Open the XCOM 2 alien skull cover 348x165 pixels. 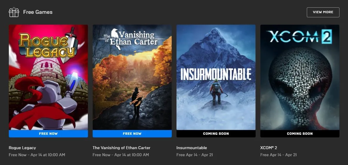300,77
